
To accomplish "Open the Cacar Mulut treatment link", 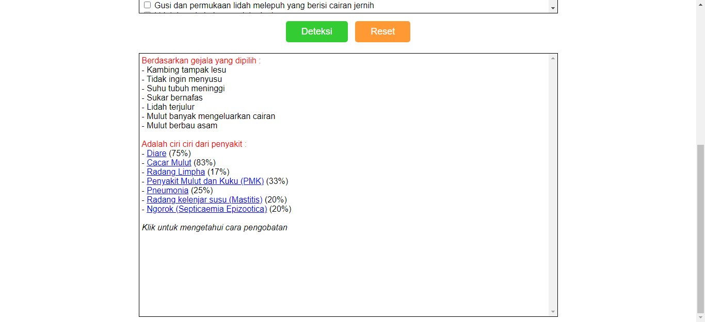I will click(x=169, y=162).
